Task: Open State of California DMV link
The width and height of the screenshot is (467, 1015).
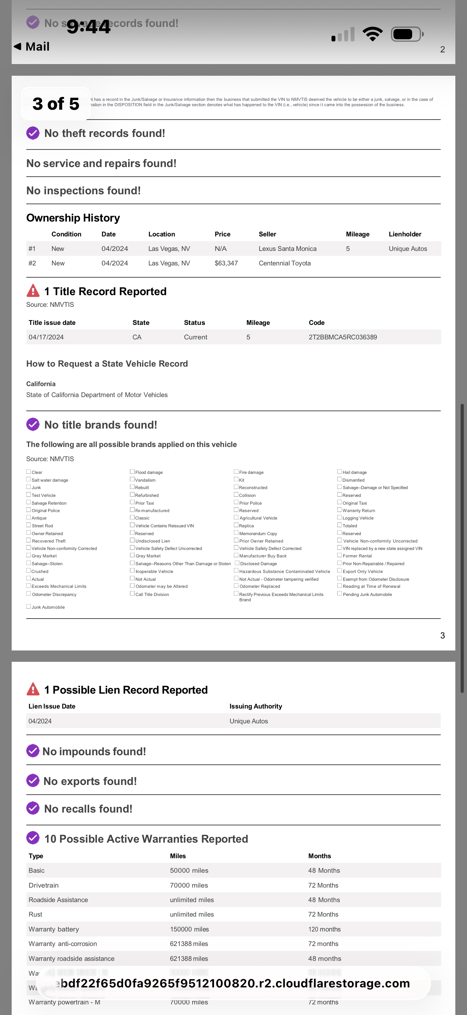Action: pos(97,395)
